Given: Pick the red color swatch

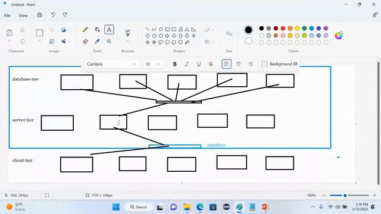Looking at the screenshot, I should tap(283, 29).
